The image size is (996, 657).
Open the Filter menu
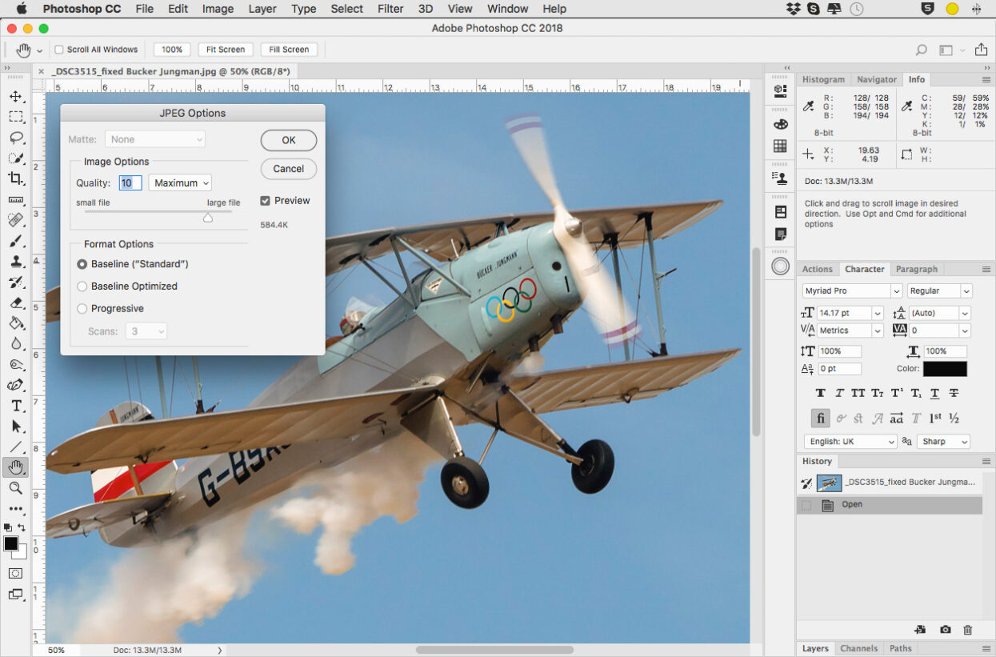pyautogui.click(x=390, y=9)
